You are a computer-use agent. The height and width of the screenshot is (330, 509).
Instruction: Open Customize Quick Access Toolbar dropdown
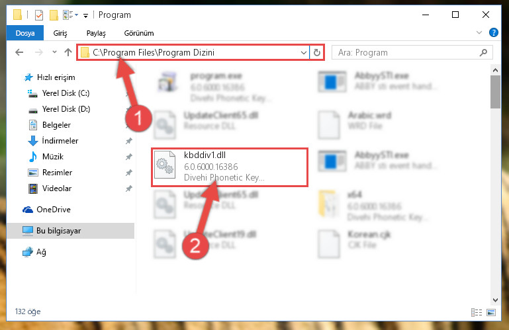pyautogui.click(x=85, y=15)
